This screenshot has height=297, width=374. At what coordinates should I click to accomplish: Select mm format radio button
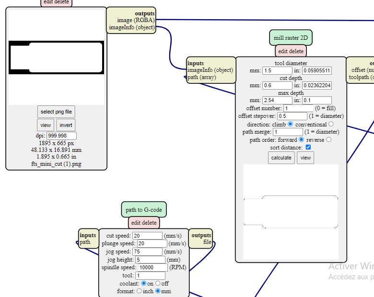158,291
